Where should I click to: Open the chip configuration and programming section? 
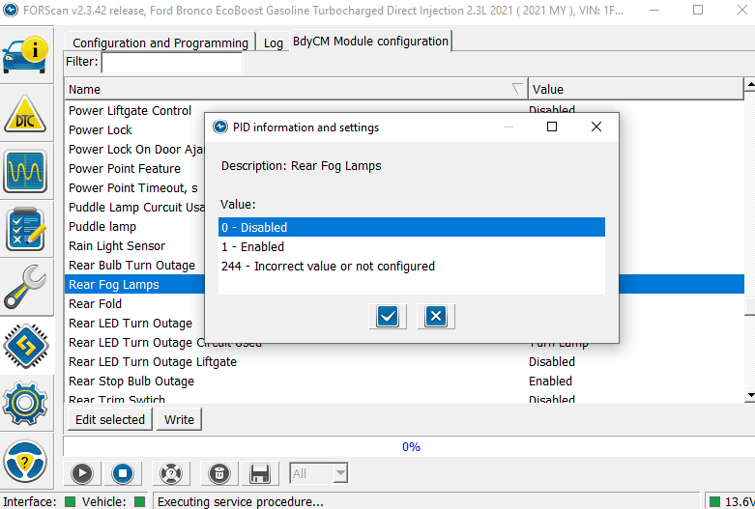pos(25,346)
